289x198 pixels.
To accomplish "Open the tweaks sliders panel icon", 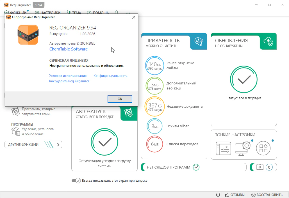I will click(x=223, y=148).
